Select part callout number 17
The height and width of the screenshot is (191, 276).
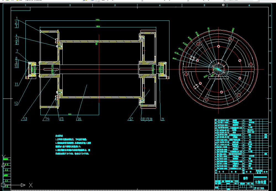(131, 119)
